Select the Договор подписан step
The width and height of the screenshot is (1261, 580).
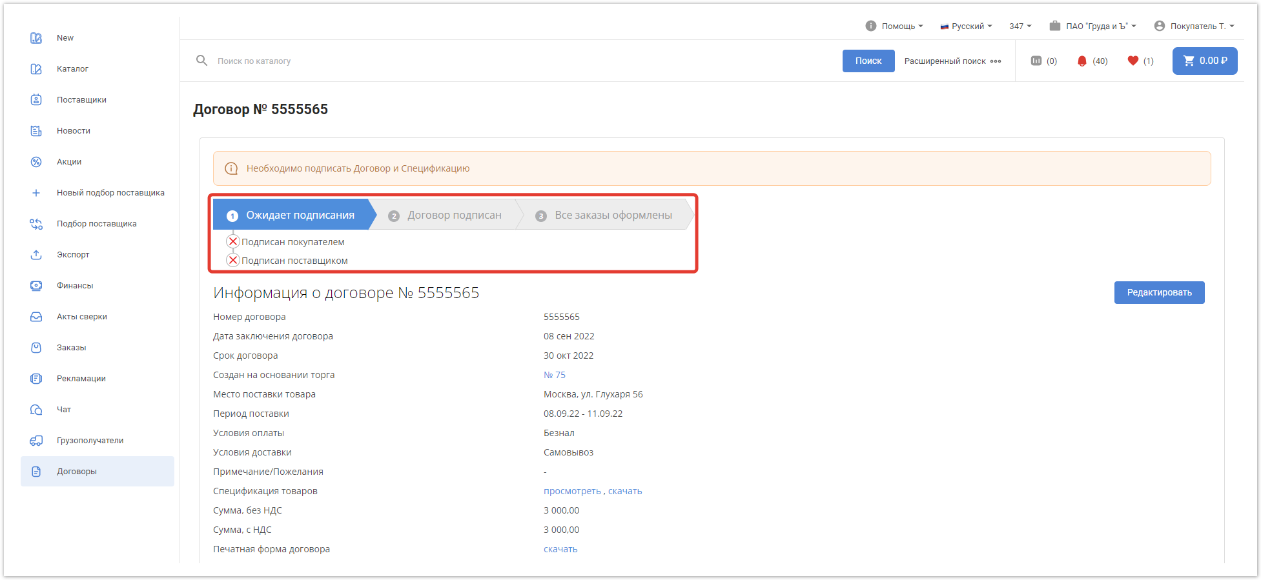454,215
